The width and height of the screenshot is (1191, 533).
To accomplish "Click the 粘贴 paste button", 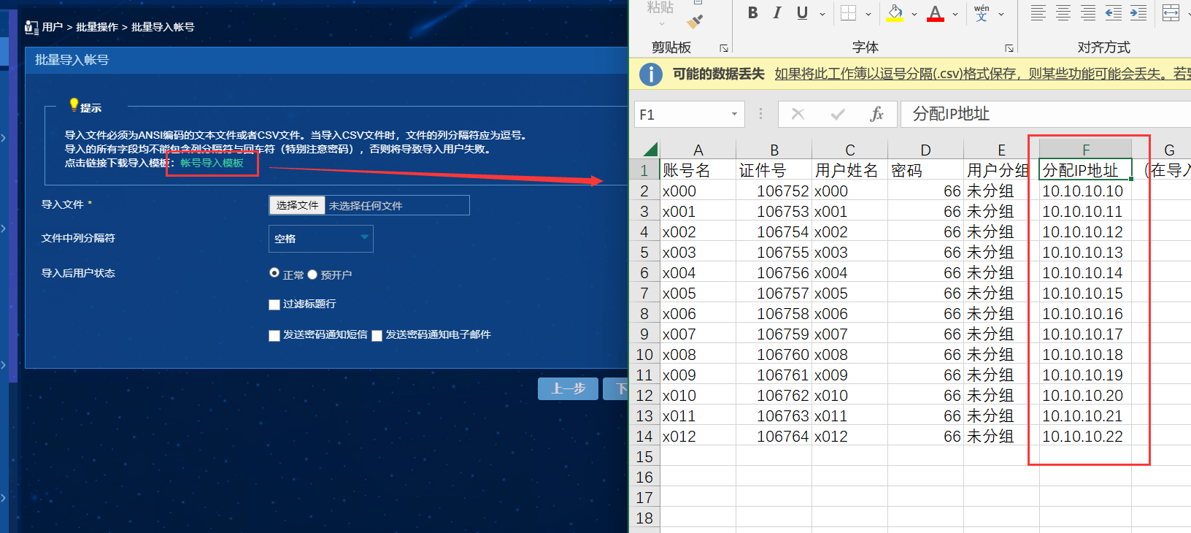I will coord(660,7).
